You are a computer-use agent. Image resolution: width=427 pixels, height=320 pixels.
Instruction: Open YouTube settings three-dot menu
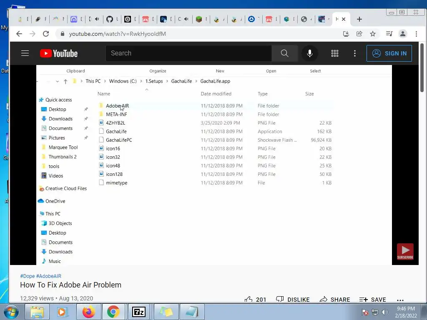pos(354,53)
